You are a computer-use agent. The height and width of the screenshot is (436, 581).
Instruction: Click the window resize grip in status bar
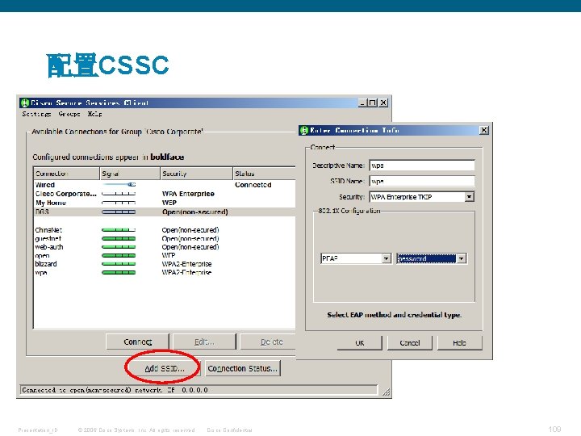tap(386, 392)
